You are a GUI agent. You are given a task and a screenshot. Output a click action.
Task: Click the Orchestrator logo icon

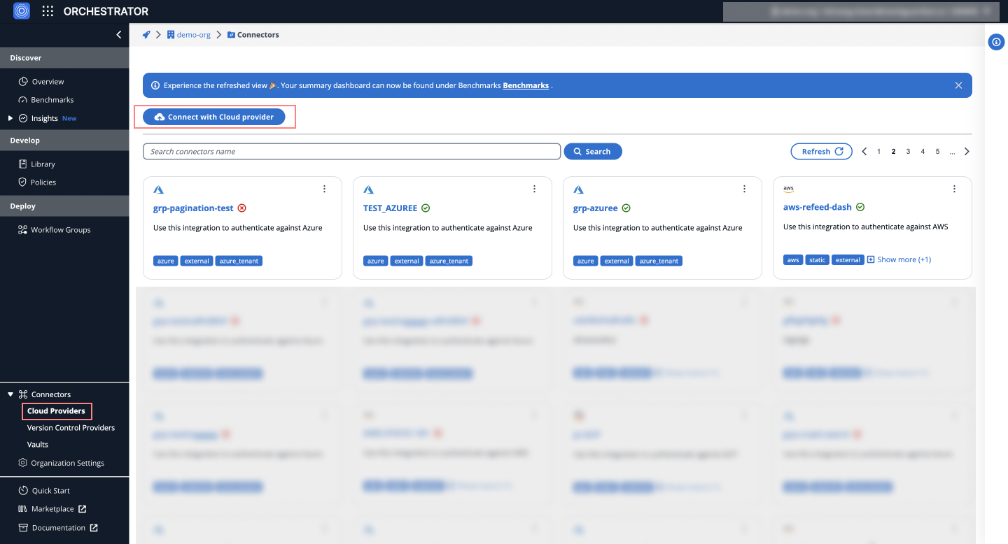click(22, 11)
